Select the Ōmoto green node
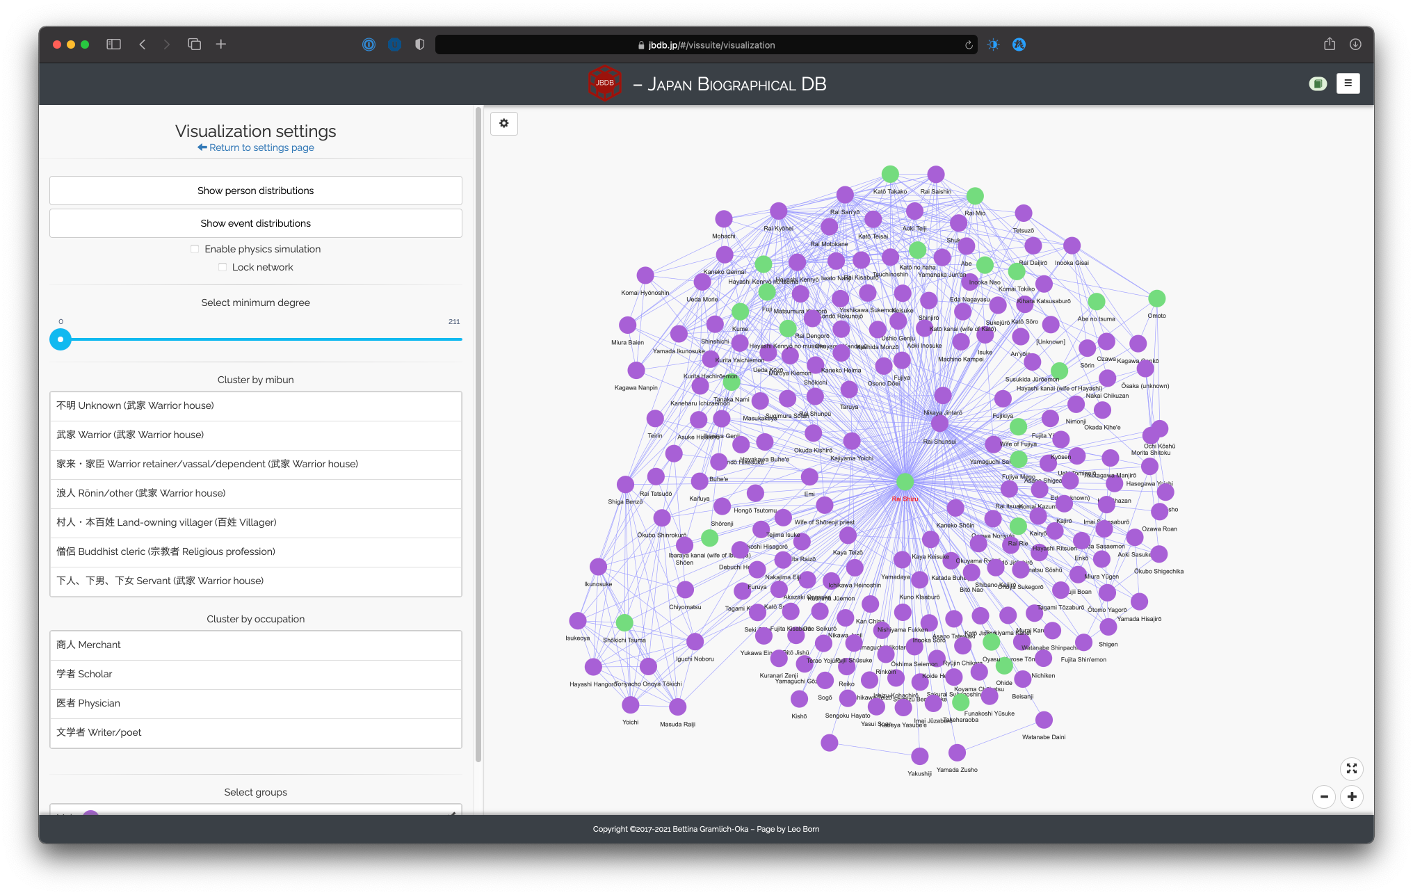This screenshot has height=895, width=1413. [1156, 298]
